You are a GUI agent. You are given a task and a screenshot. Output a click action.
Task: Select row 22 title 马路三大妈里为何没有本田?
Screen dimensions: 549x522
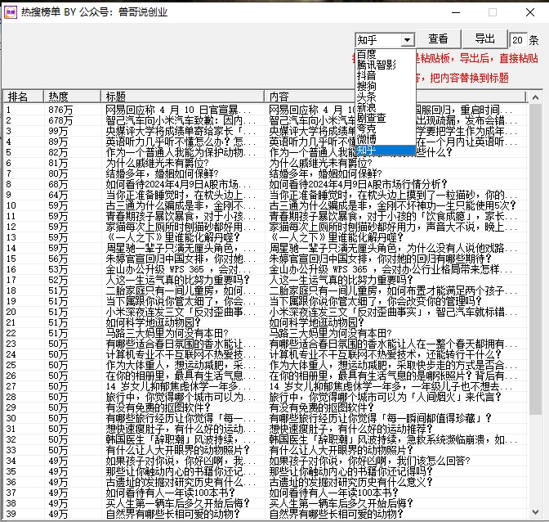[x=167, y=333]
